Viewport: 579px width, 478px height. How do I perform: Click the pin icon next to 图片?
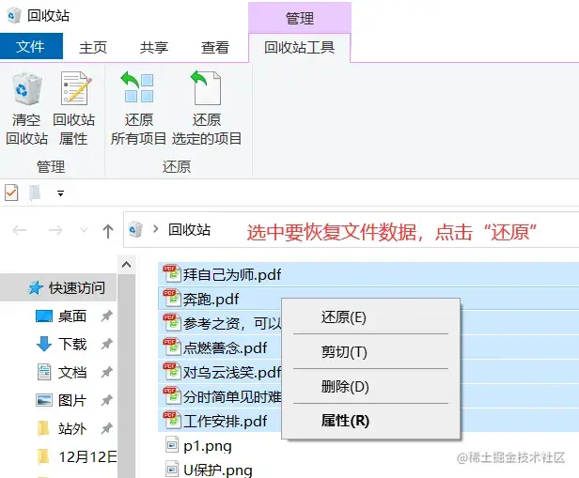point(107,400)
